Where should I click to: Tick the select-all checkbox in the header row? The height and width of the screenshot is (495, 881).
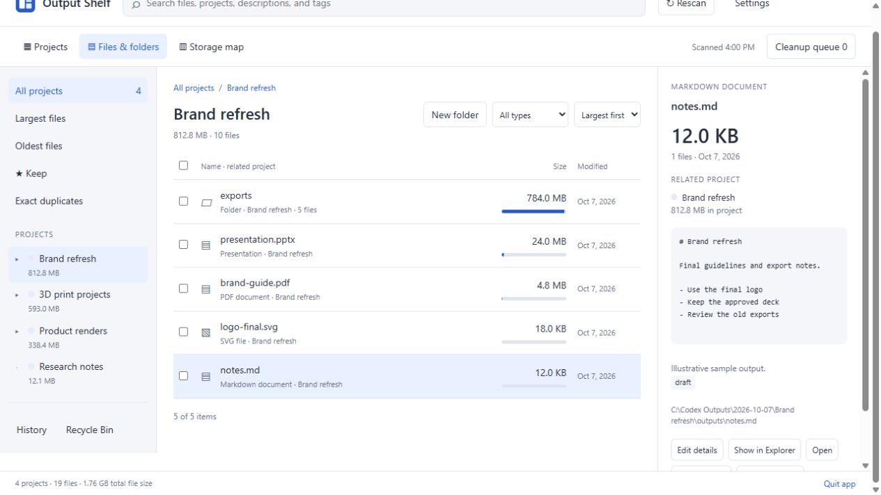pyautogui.click(x=183, y=165)
